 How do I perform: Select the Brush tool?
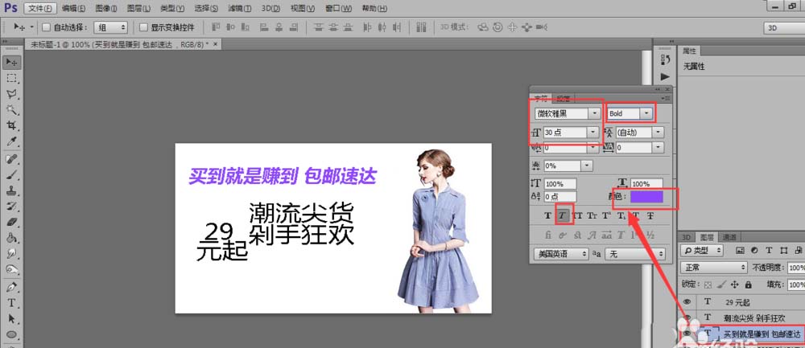coord(11,174)
